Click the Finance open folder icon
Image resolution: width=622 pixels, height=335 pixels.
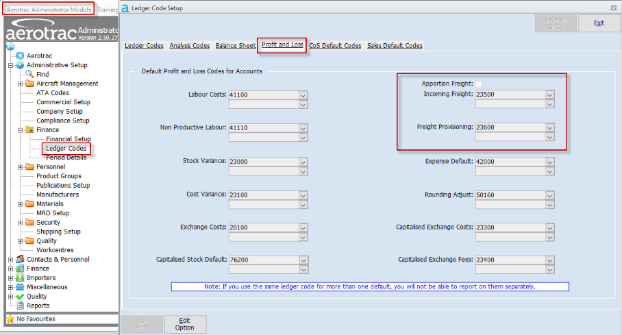click(29, 129)
